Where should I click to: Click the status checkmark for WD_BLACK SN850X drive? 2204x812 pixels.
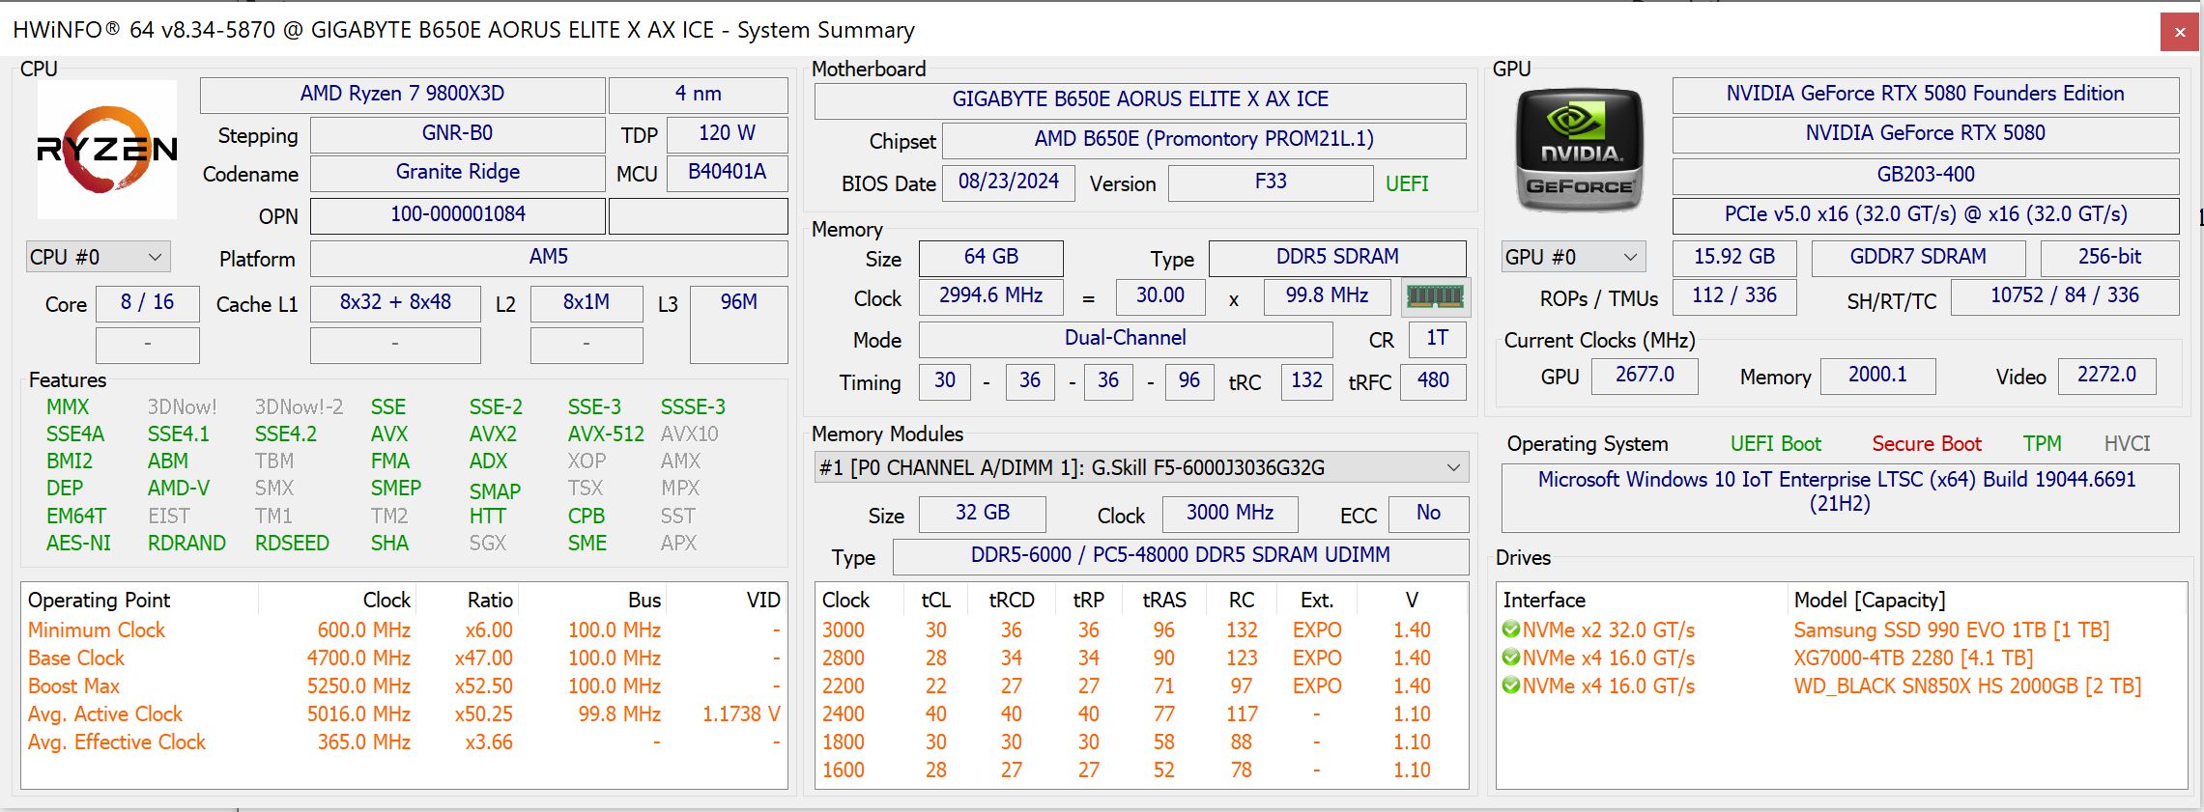tap(1511, 686)
